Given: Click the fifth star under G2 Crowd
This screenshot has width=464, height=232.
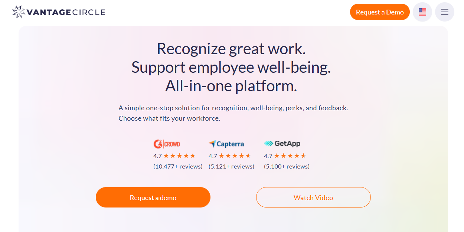Looking at the screenshot, I should pyautogui.click(x=193, y=156).
